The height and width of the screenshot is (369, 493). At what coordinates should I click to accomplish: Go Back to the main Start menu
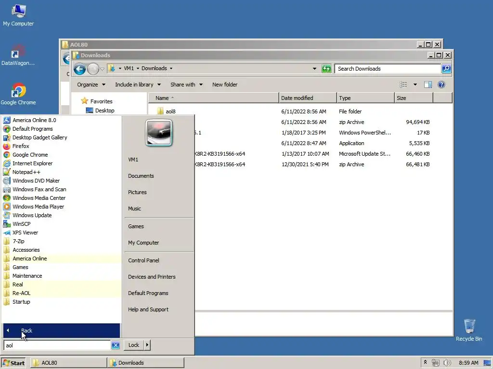[61, 331]
